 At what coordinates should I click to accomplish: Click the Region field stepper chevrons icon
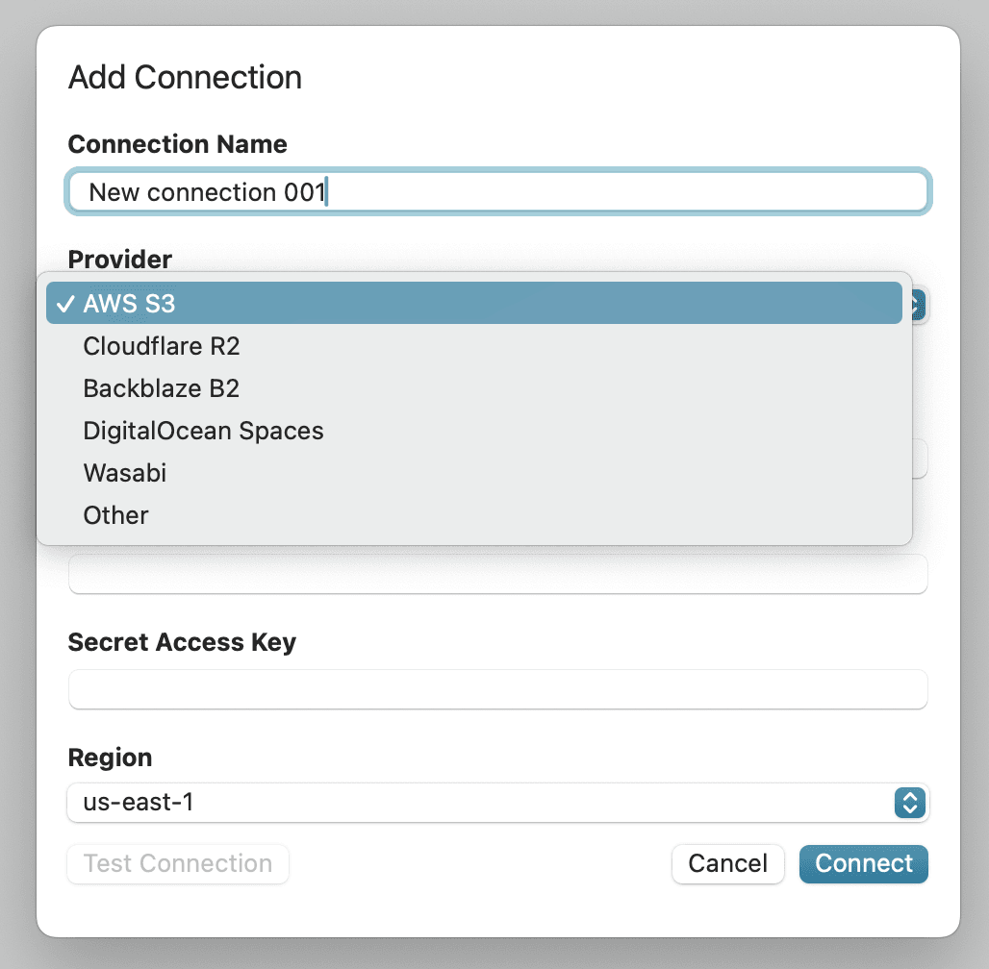909,803
